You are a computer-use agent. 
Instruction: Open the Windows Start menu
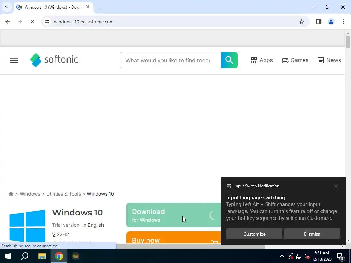(x=8, y=256)
